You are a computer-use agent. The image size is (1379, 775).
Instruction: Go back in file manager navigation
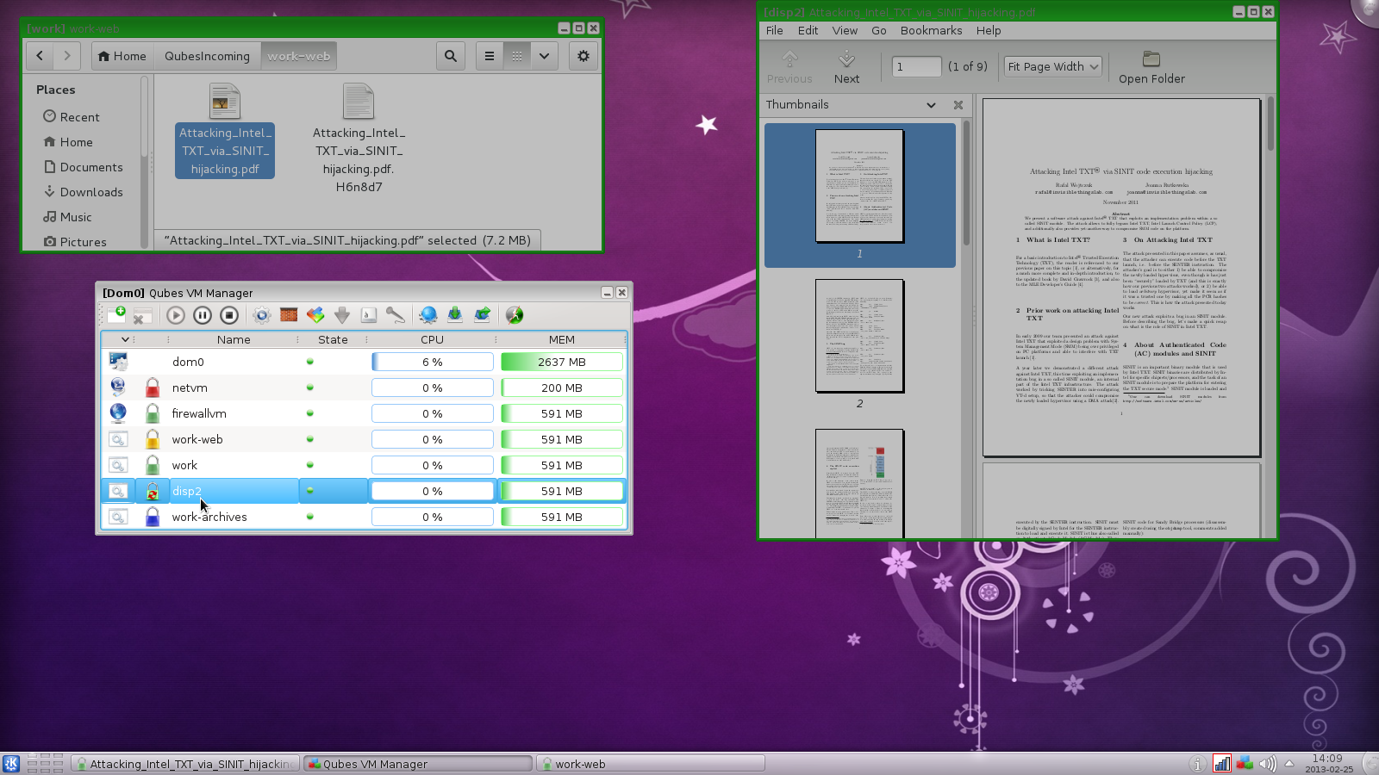coord(40,56)
